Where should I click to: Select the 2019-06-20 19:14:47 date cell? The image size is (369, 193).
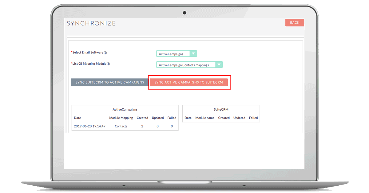pyautogui.click(x=90, y=126)
